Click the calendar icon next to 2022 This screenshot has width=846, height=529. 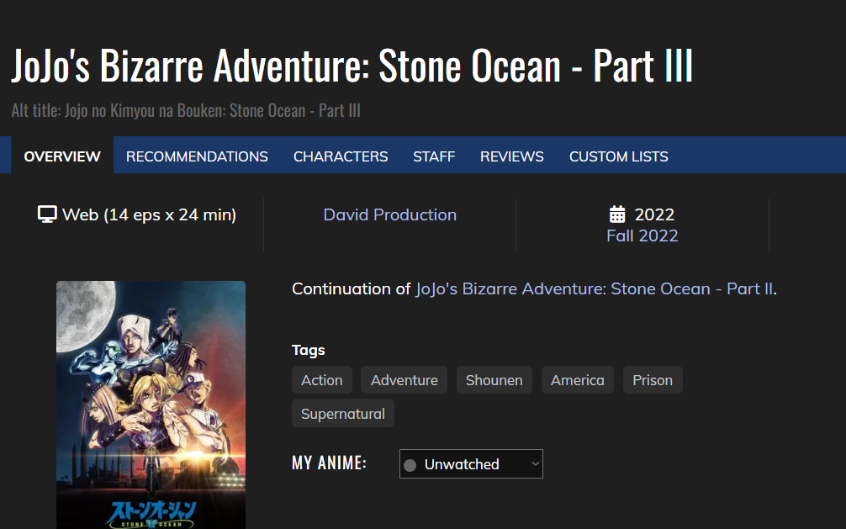point(617,214)
